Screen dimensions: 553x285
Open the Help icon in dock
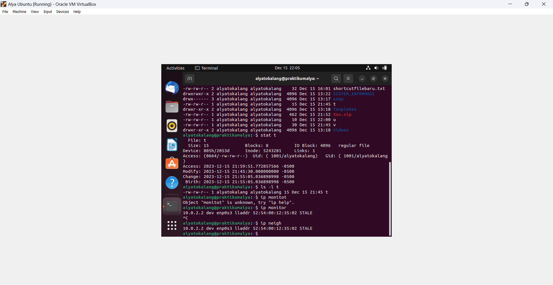pyautogui.click(x=172, y=183)
